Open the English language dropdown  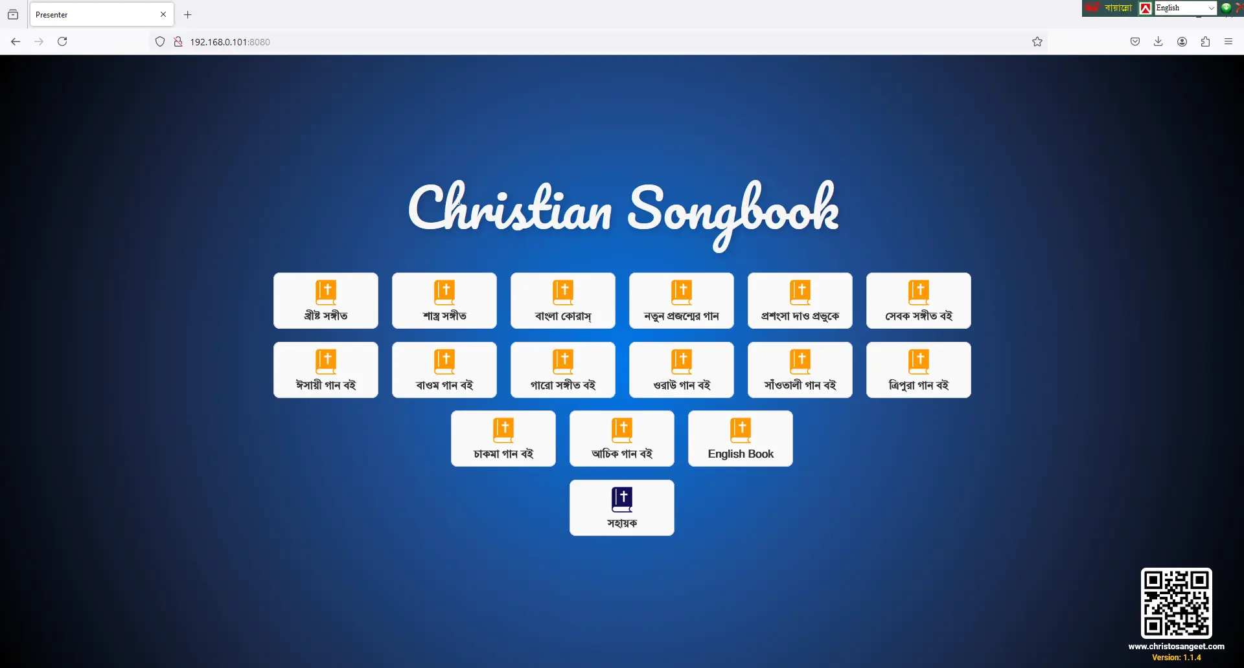pyautogui.click(x=1185, y=8)
